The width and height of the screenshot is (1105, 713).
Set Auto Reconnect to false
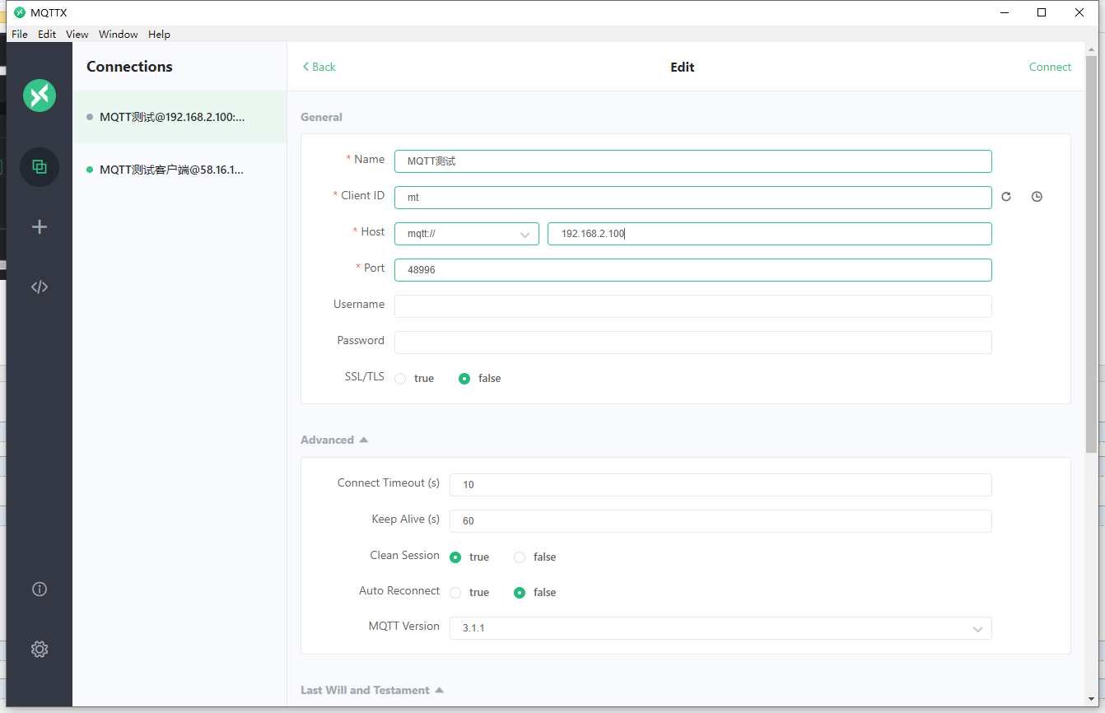535,593
